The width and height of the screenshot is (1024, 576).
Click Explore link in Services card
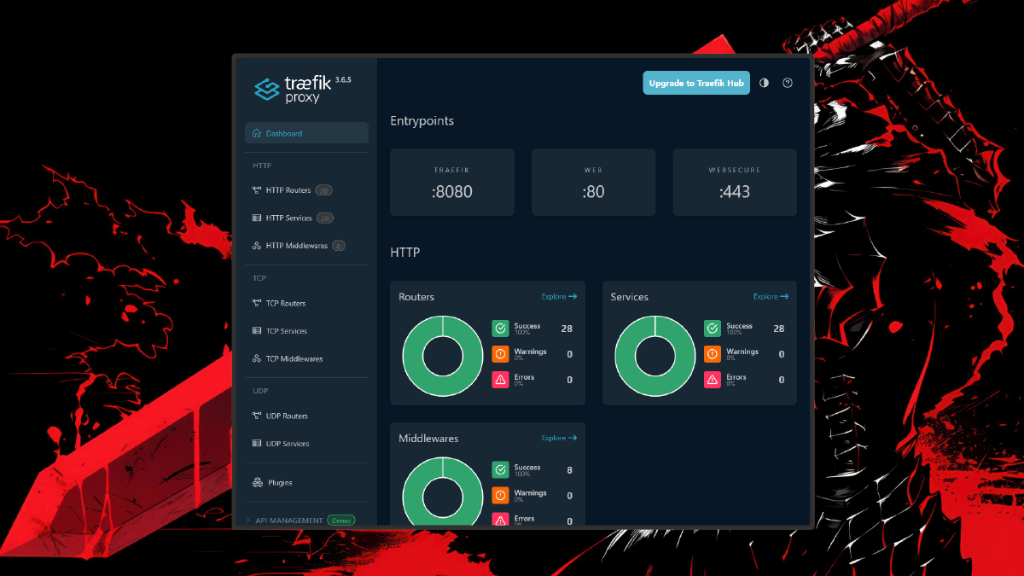[x=771, y=297]
